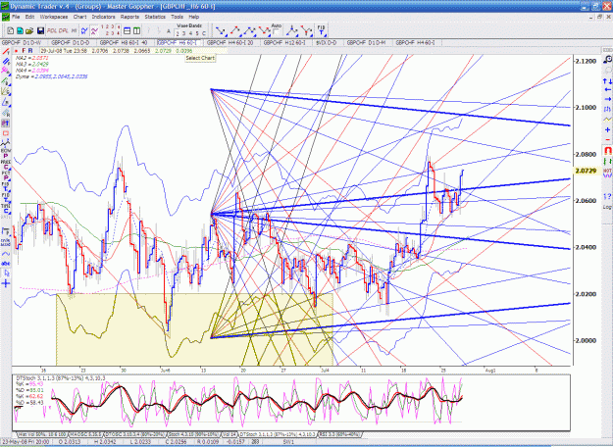Click the horizontal split window icon
Image resolution: width=613 pixels, height=447 pixels.
click(x=128, y=30)
